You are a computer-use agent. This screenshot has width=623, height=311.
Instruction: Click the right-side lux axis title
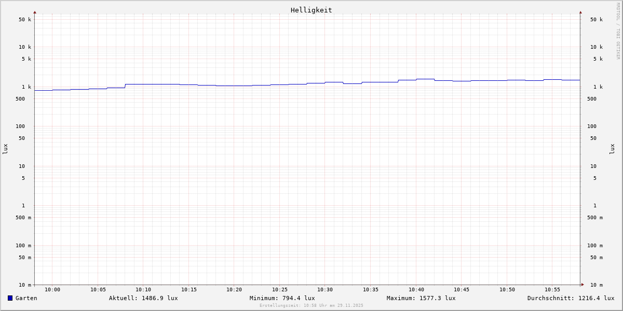tap(612, 149)
